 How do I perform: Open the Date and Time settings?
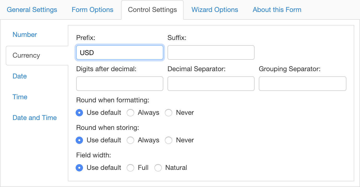(x=34, y=118)
